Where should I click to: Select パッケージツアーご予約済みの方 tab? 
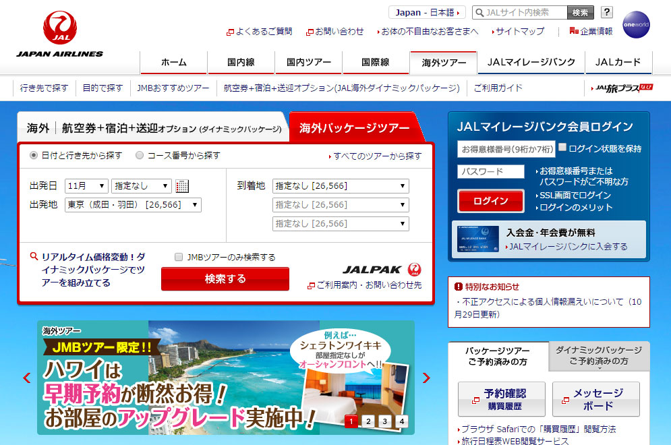tap(498, 356)
